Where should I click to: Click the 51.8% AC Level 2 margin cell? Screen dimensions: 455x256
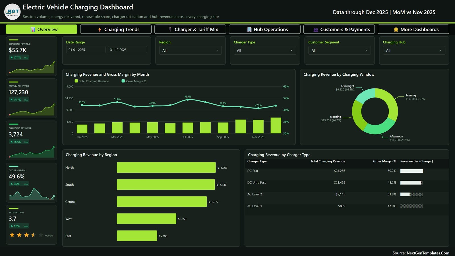tap(392, 194)
